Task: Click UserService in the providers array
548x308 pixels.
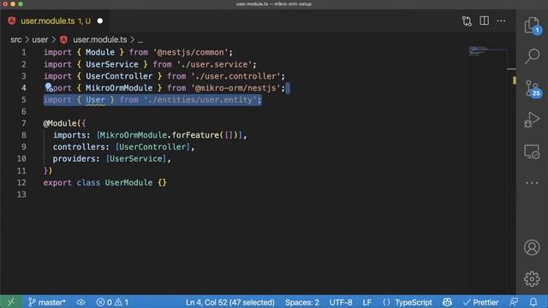Action: [x=135, y=159]
